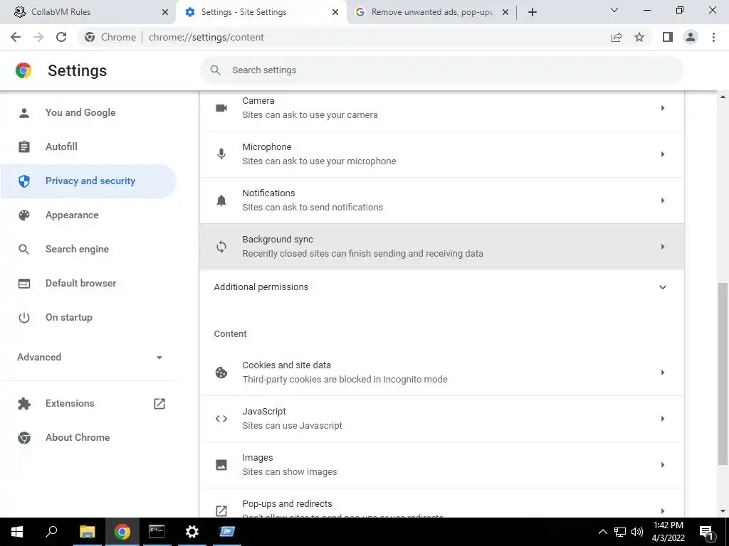Click the share page icon in address bar
729x546 pixels.
617,37
